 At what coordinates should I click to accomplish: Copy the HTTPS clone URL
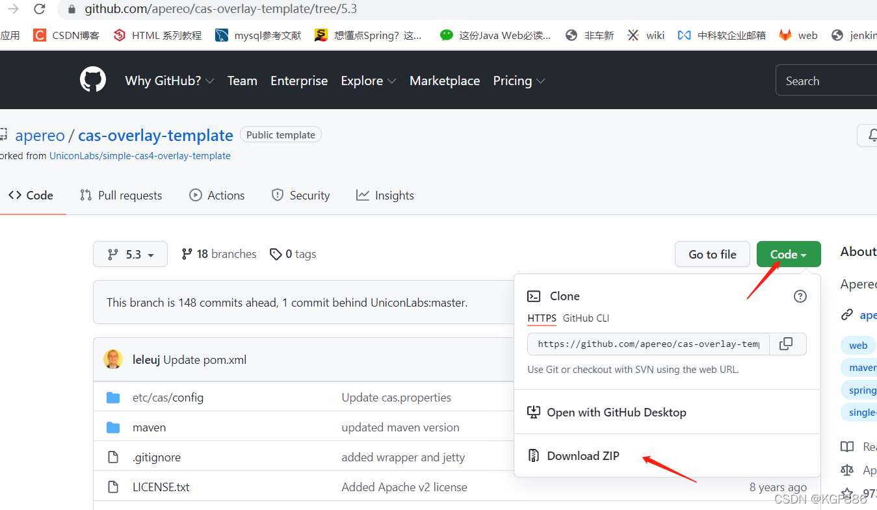[x=786, y=344]
